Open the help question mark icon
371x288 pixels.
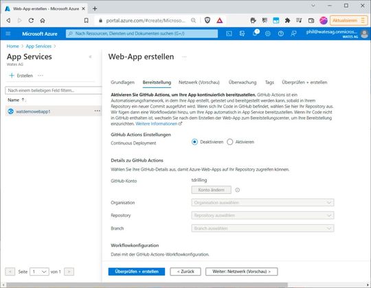click(280, 34)
